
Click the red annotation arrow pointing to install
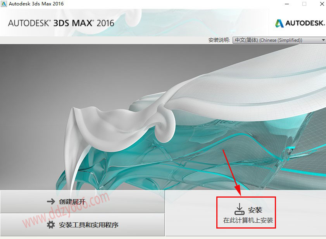[x=232, y=172]
